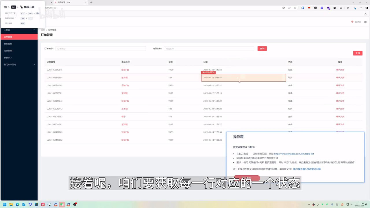Click 确认发货 for order U2021062013392

pyautogui.click(x=340, y=116)
